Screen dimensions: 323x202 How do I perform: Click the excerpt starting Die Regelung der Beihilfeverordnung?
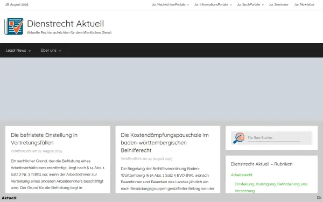tap(167, 178)
